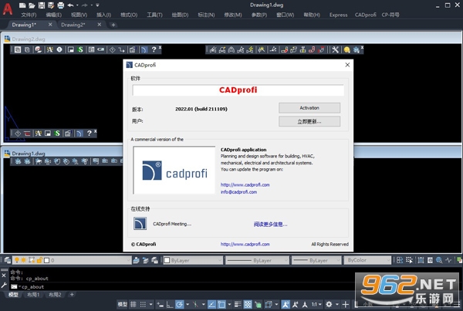The height and width of the screenshot is (311, 463).
Task: Click the New file icon in quick access toolbar
Action: [x=22, y=5]
